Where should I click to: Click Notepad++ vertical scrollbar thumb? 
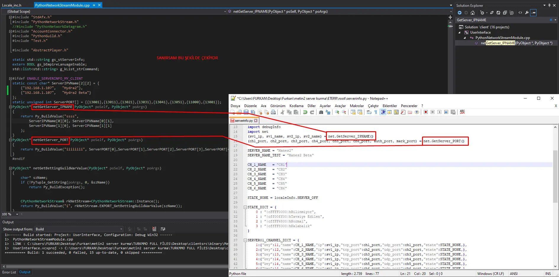tap(555, 176)
